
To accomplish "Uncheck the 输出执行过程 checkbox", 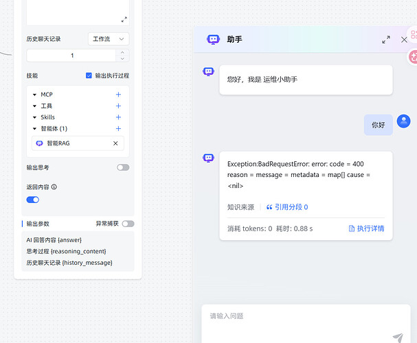I will (89, 75).
